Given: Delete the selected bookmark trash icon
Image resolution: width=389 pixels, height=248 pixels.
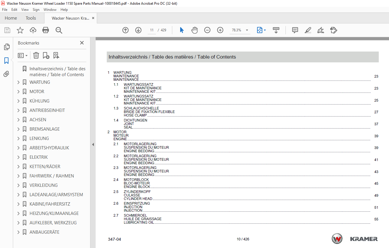Looking at the screenshot, I should tap(36, 55).
